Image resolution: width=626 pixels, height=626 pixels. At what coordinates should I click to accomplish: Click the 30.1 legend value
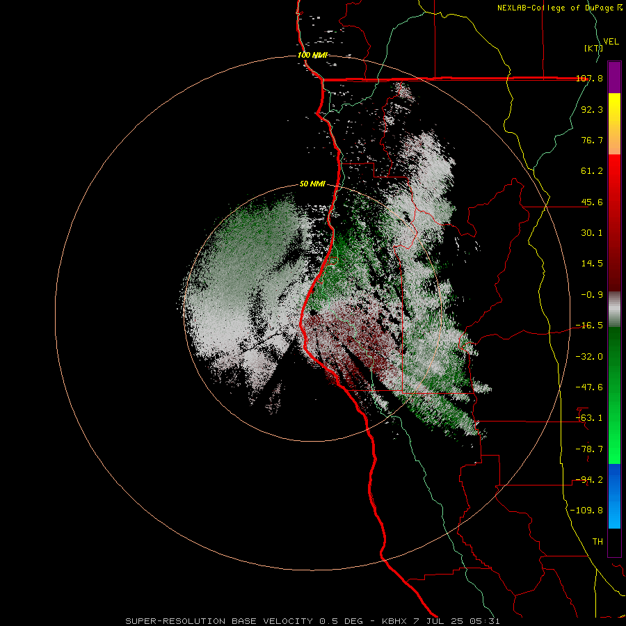(592, 233)
